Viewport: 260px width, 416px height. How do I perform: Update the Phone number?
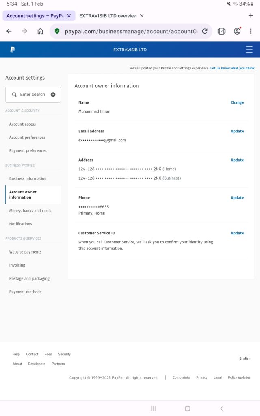[237, 198]
